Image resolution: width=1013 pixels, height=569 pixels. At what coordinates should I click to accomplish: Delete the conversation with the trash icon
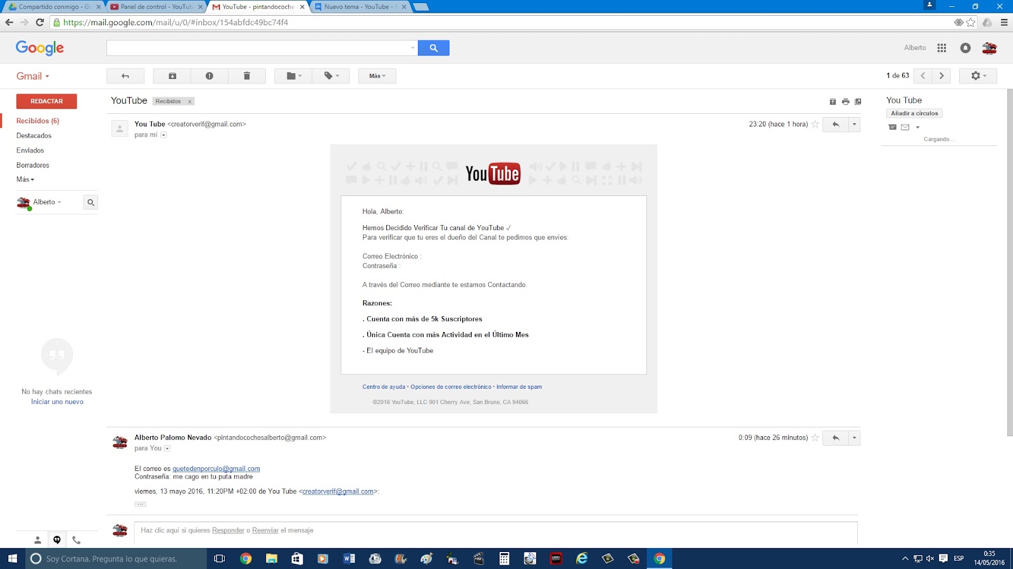[x=247, y=76]
